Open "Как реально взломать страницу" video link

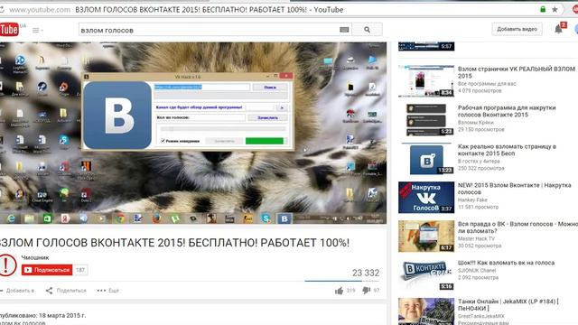coord(507,150)
